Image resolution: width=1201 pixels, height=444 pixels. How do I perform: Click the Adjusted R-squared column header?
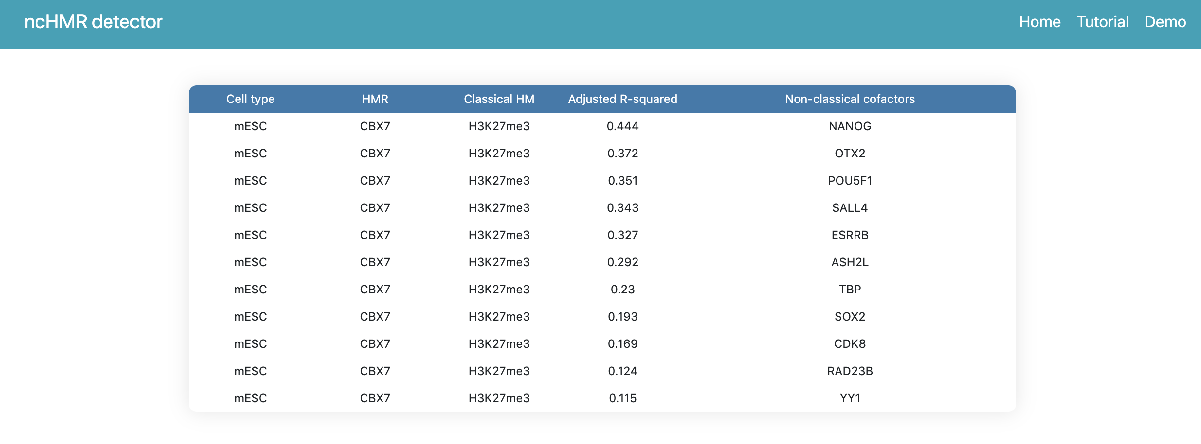click(622, 99)
